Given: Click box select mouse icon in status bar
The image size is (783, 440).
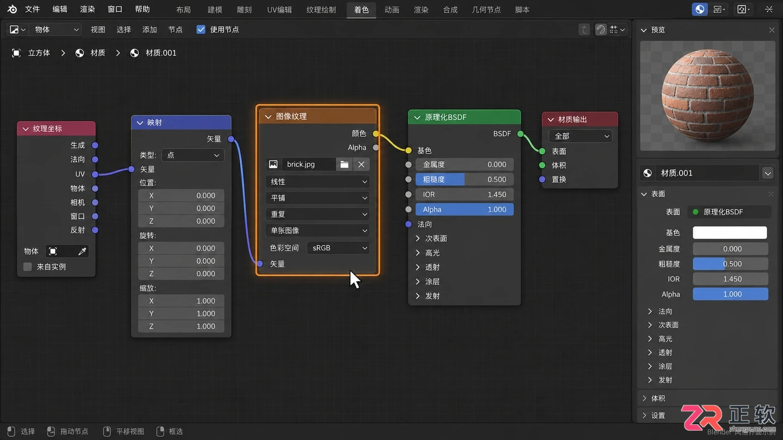Looking at the screenshot, I should pos(160,431).
